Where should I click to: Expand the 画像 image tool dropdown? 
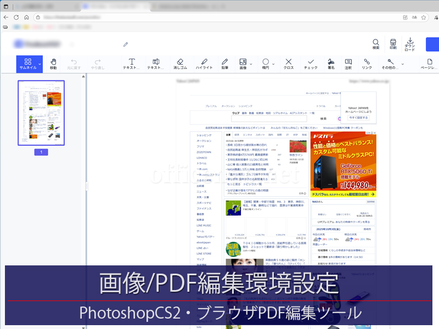(251, 64)
